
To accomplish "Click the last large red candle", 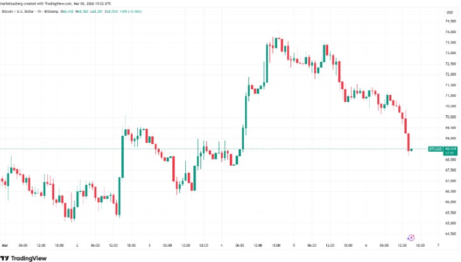I will pos(409,142).
